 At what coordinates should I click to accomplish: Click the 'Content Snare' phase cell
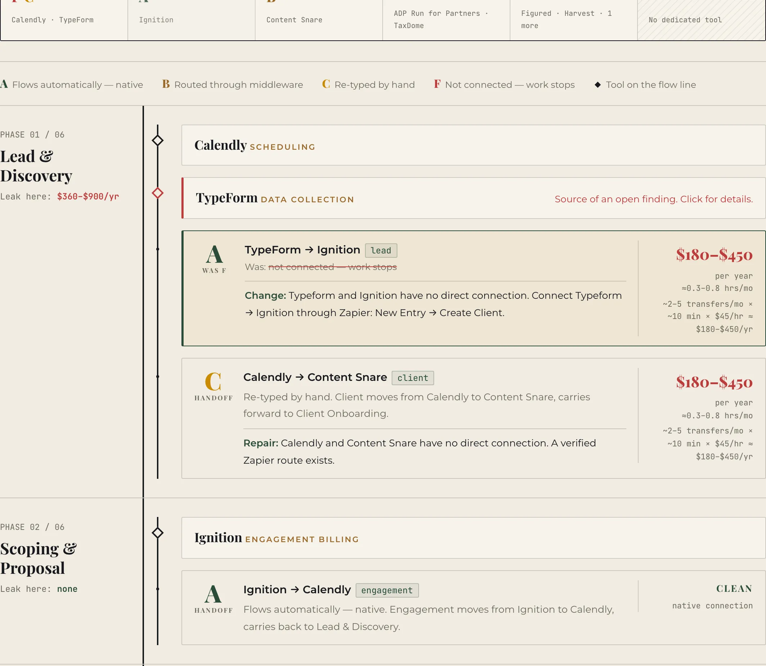(319, 20)
